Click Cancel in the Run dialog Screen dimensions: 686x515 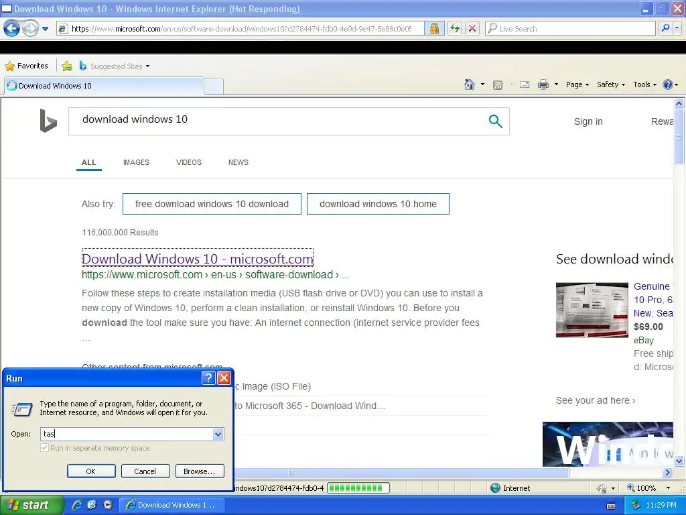pyautogui.click(x=145, y=471)
